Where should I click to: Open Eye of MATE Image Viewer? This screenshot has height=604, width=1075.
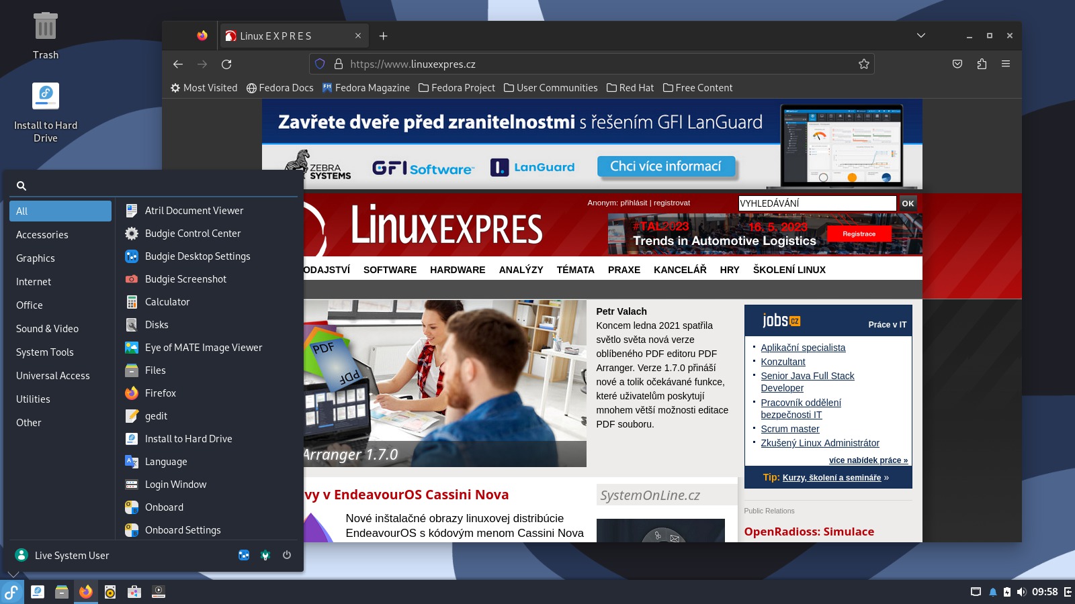pos(207,348)
